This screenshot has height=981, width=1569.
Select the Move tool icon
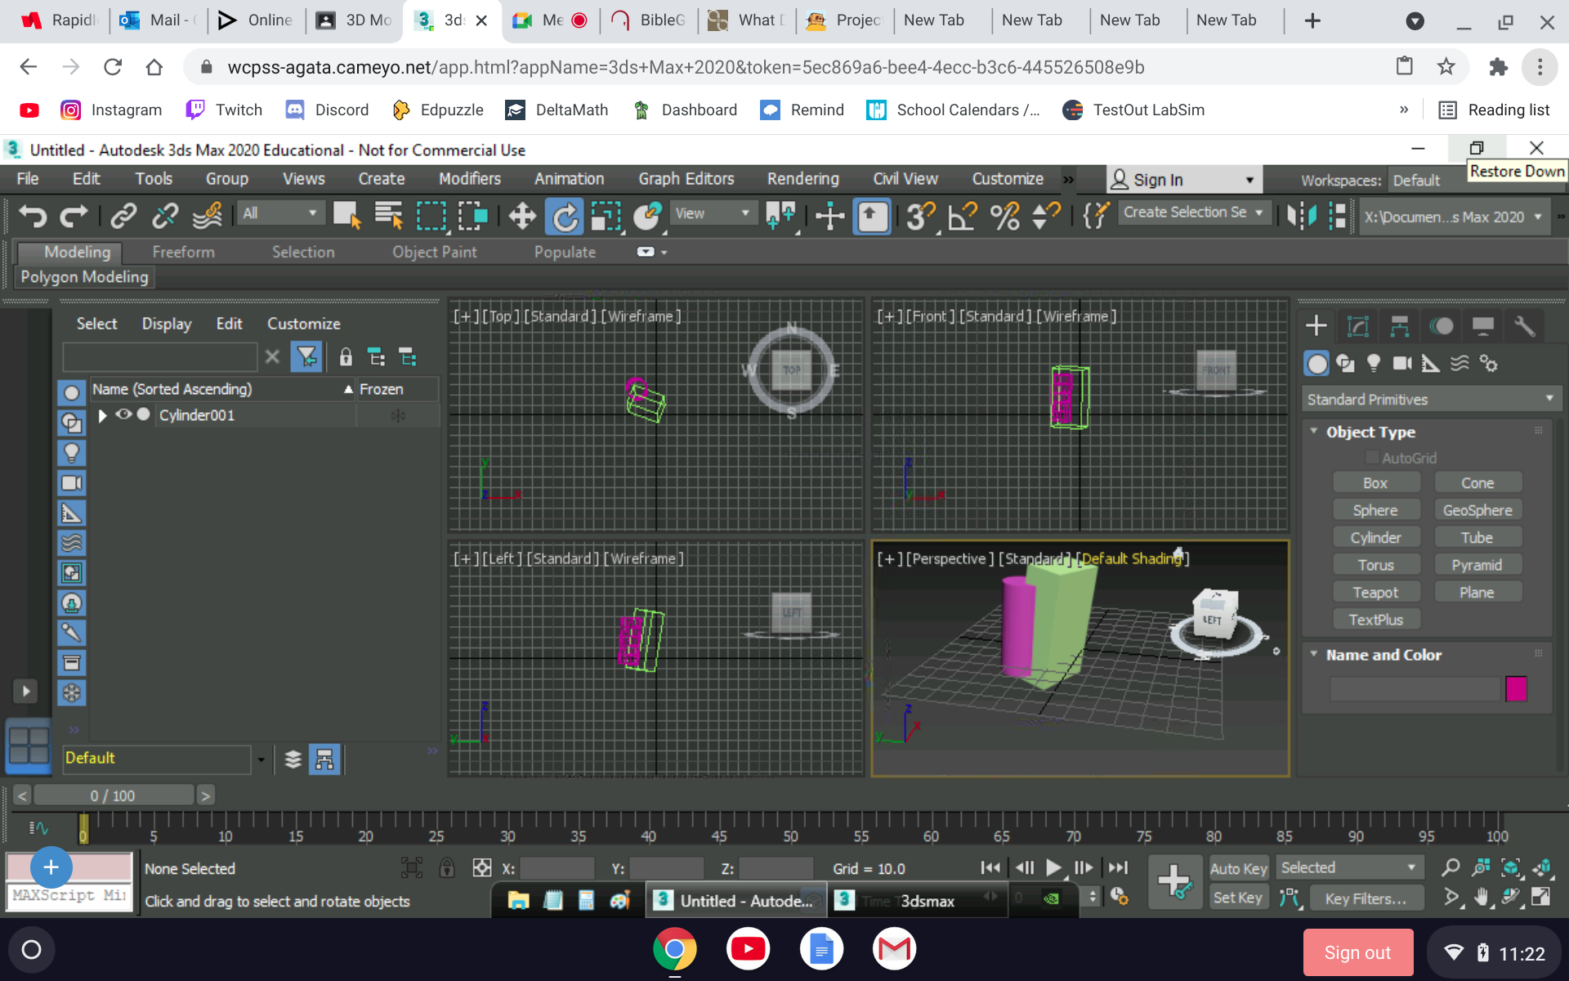pos(522,216)
